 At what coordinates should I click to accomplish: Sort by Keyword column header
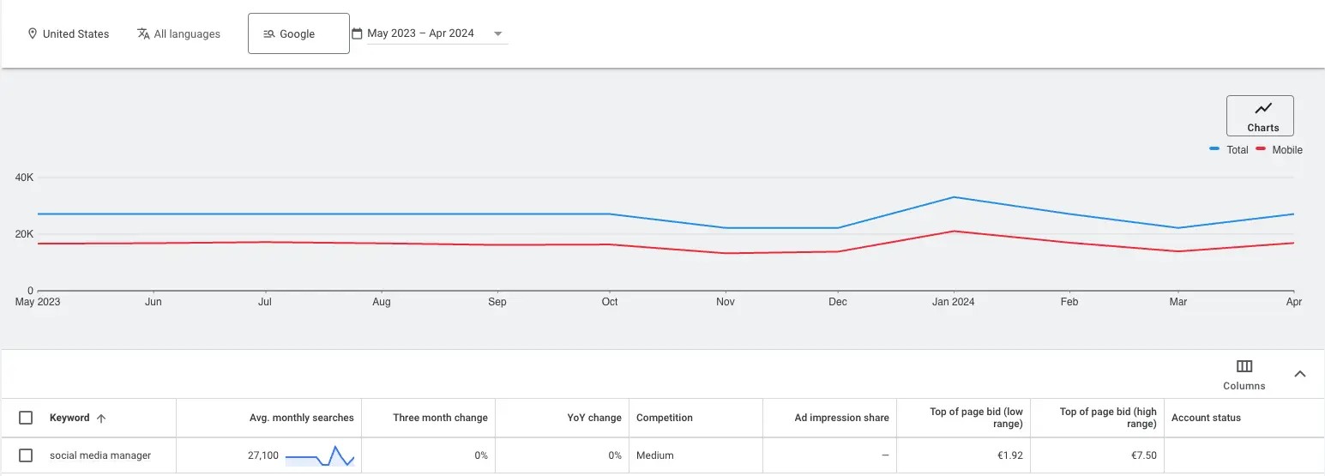tap(69, 418)
